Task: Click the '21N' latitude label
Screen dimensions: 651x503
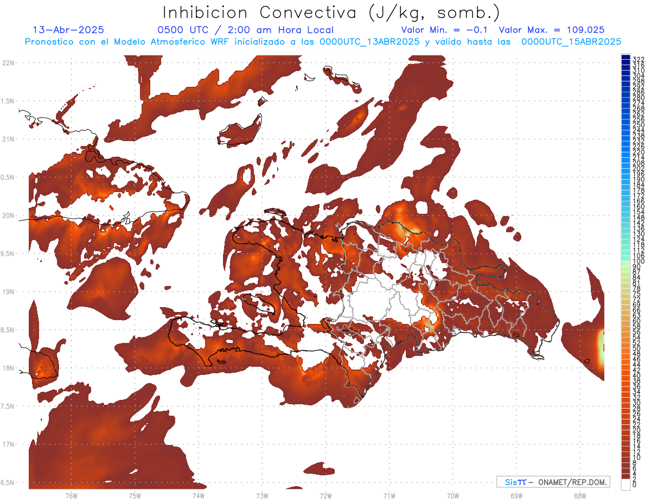Action: click(x=9, y=139)
